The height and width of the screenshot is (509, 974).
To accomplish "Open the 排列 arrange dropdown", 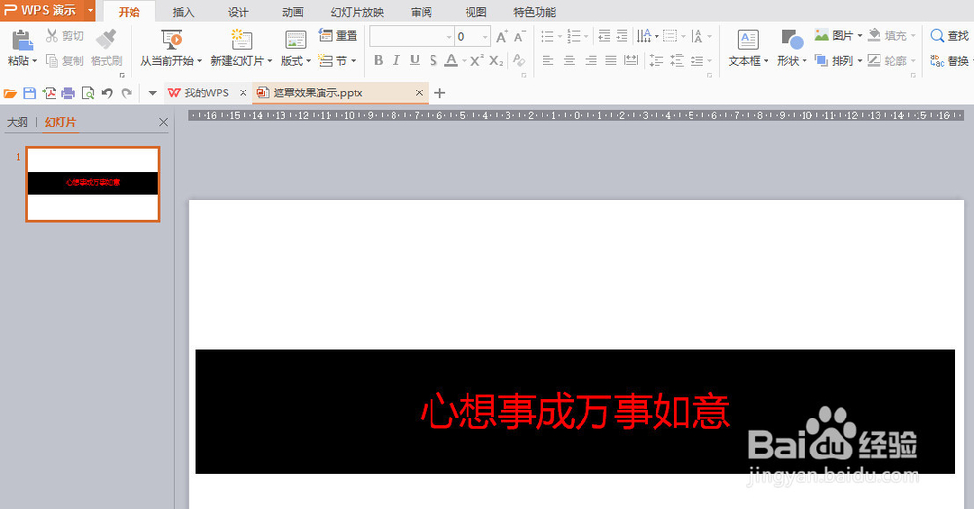I will tap(839, 61).
